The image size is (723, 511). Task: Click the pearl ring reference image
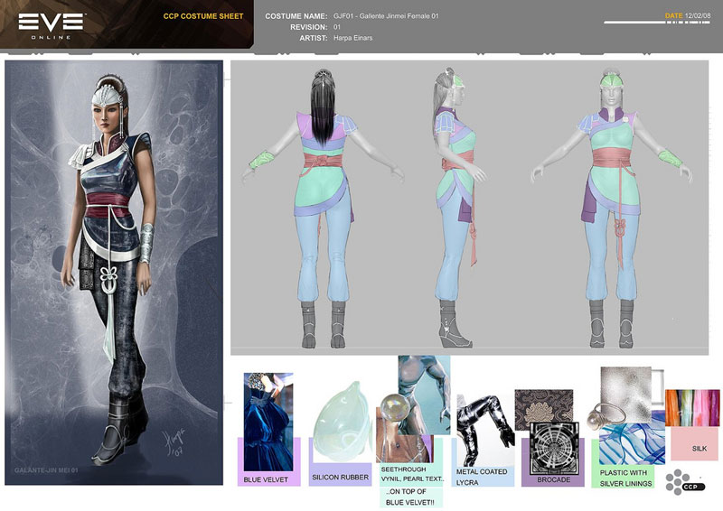pos(606,416)
